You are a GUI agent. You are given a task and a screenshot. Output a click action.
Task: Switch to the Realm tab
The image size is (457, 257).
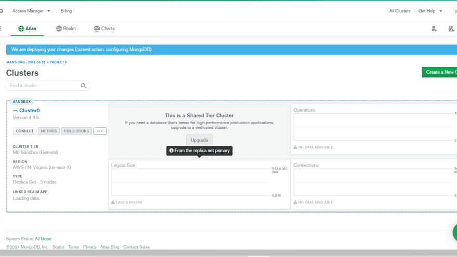(x=66, y=29)
